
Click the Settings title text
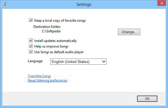(x=84, y=4)
